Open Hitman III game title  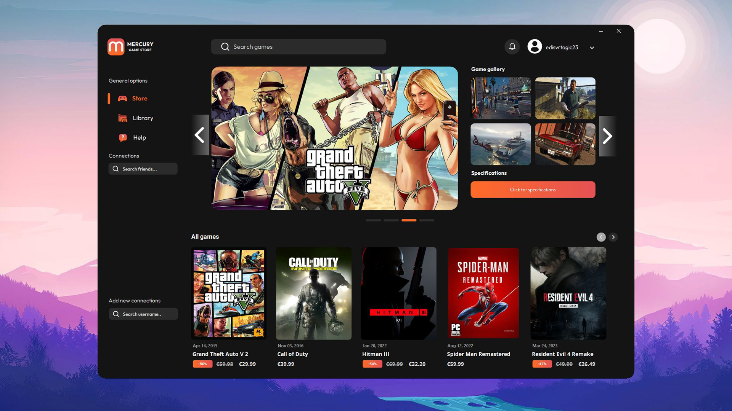[x=376, y=354]
